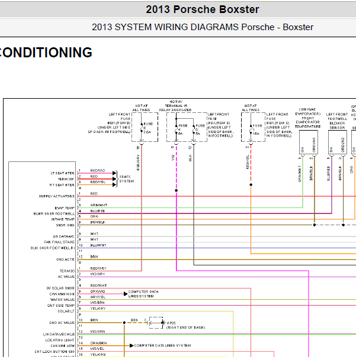
Task: Click the splice dot on the dashed VIO wire
Action: pos(176,190)
